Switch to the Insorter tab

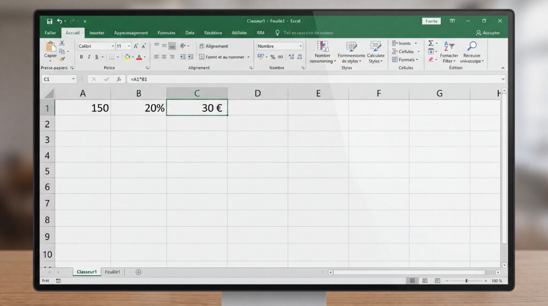[x=97, y=33]
